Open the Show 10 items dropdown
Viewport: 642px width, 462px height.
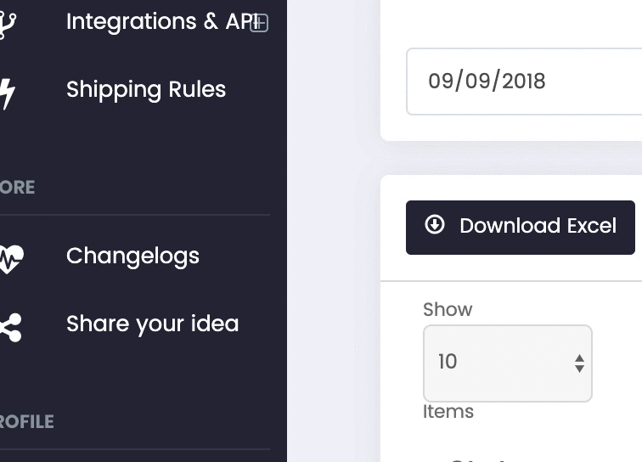click(508, 363)
